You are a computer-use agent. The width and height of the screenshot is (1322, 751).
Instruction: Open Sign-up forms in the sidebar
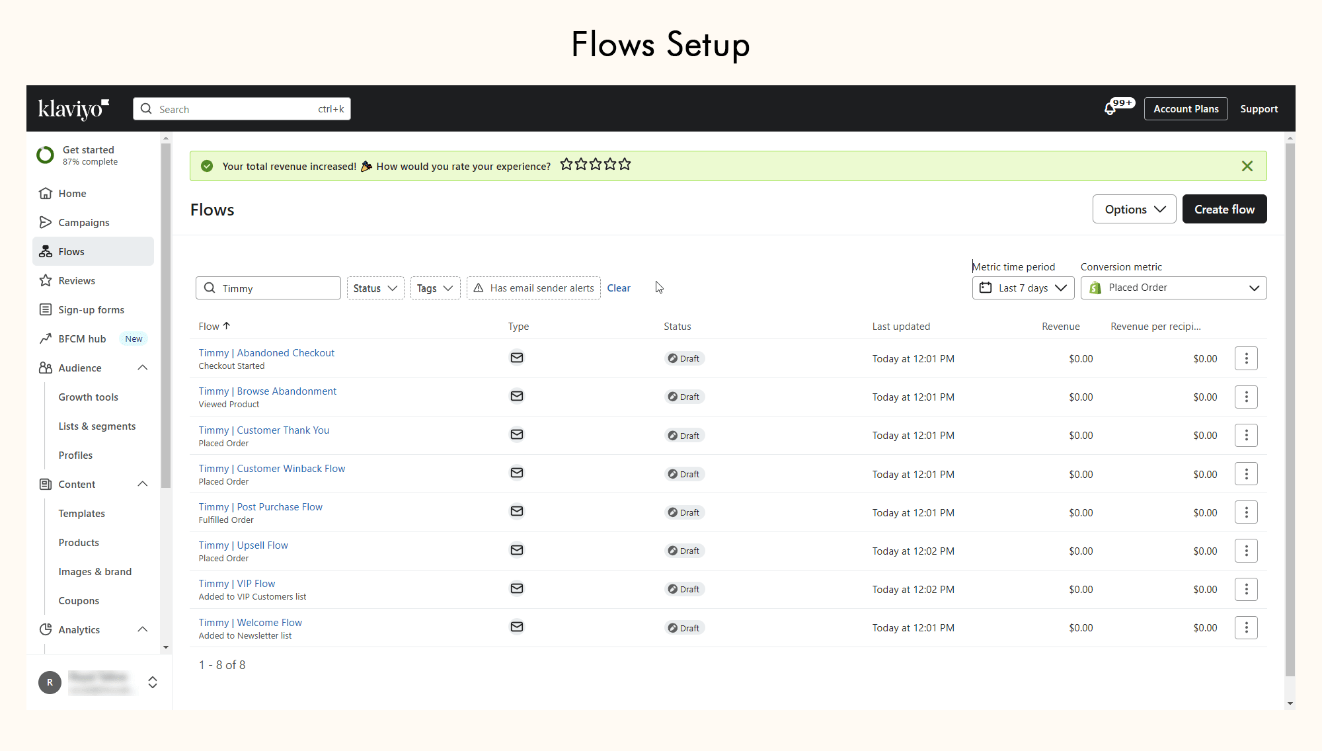pyautogui.click(x=91, y=310)
